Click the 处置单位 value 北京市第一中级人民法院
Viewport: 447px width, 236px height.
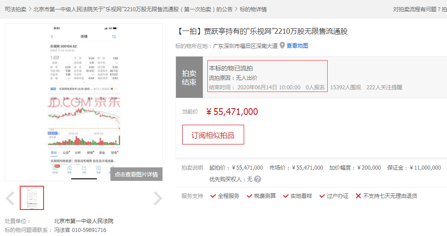click(x=84, y=221)
